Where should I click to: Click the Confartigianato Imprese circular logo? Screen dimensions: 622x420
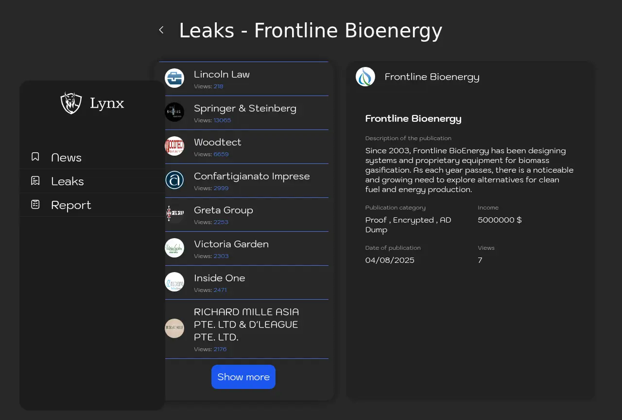click(174, 180)
